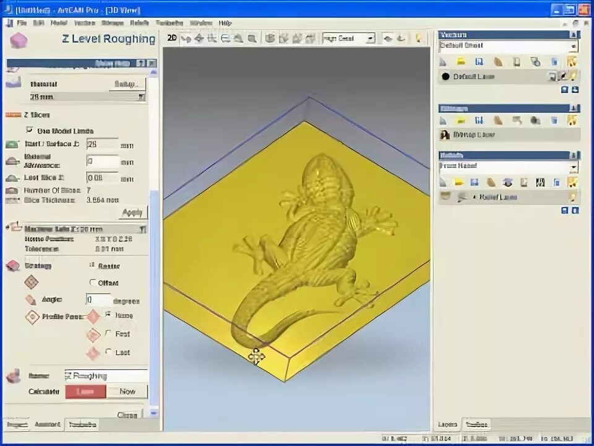Toggle lock icon on Default Layer row
594x446 pixels.
click(x=553, y=77)
